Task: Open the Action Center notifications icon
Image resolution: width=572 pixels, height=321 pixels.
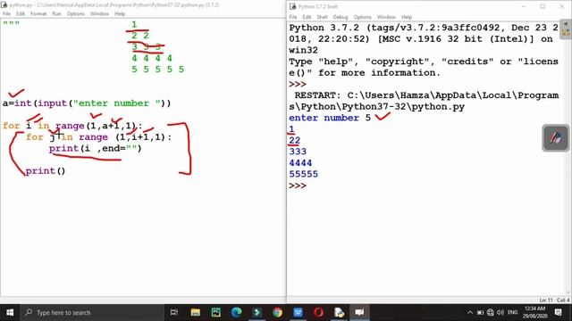Action: (558, 312)
